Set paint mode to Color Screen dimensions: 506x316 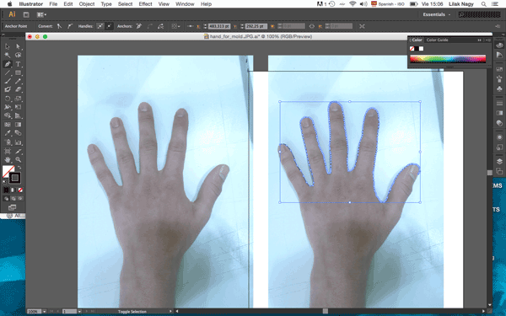6,190
